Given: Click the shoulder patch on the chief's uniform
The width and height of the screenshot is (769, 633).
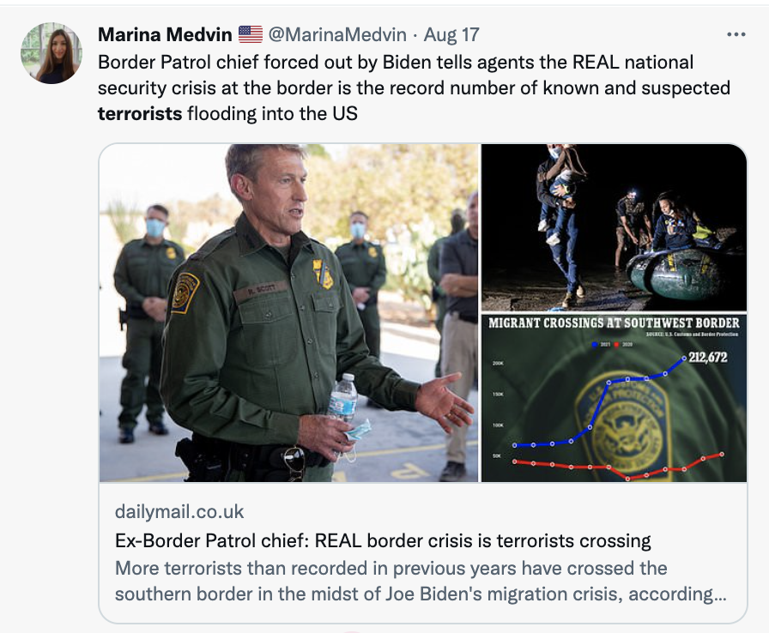Looking at the screenshot, I should coord(185,292).
